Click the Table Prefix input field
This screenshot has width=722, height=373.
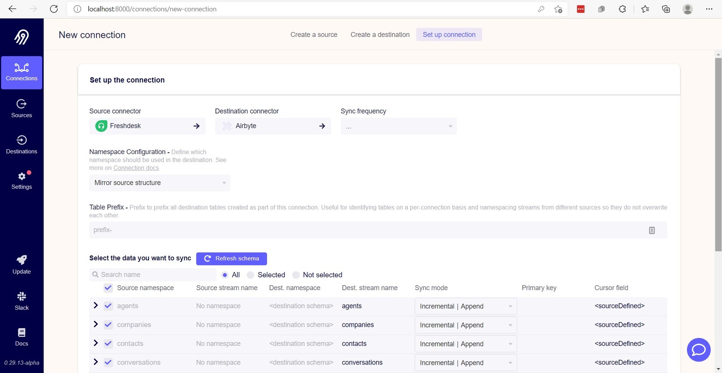[378, 230]
